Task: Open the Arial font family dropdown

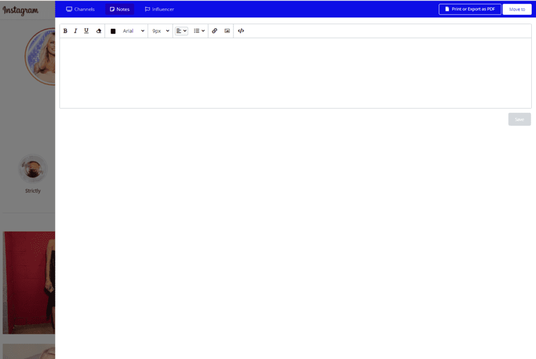Action: pos(133,30)
